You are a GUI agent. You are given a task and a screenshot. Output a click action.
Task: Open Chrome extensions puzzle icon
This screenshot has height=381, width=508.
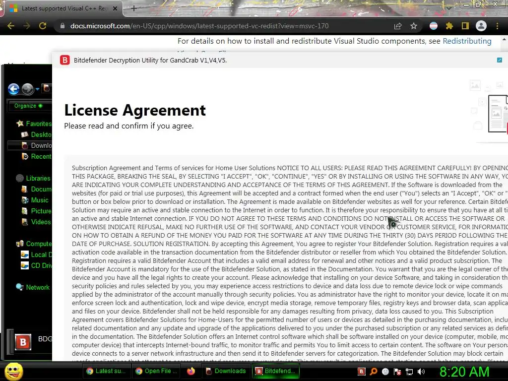pyautogui.click(x=449, y=26)
